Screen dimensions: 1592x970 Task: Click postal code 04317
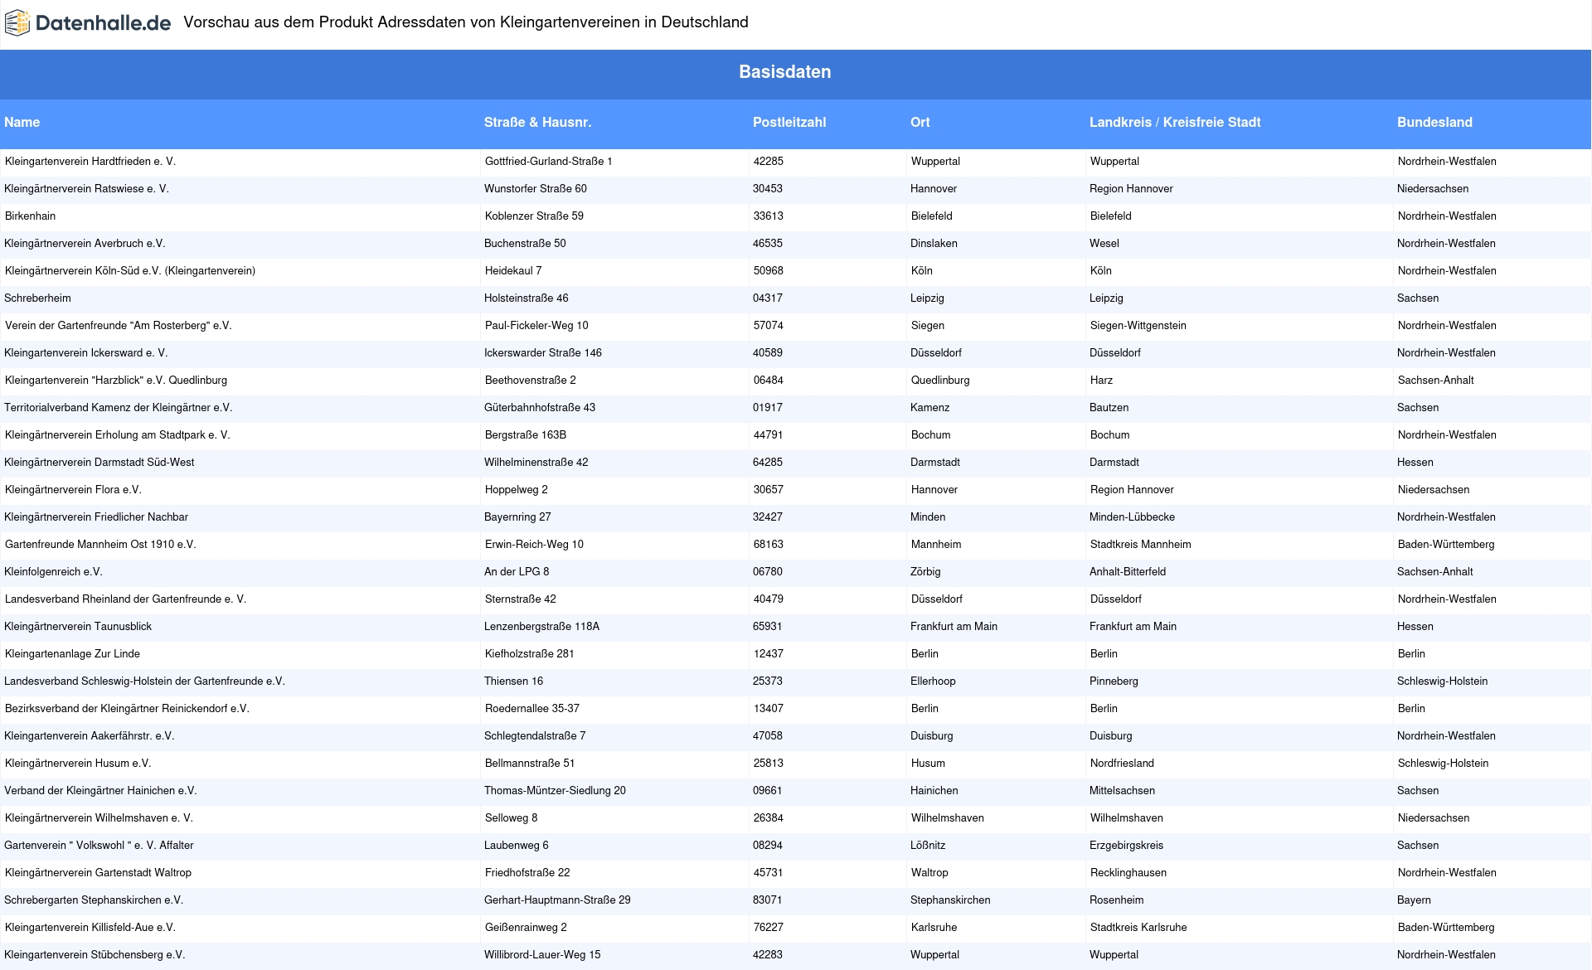[x=768, y=298]
